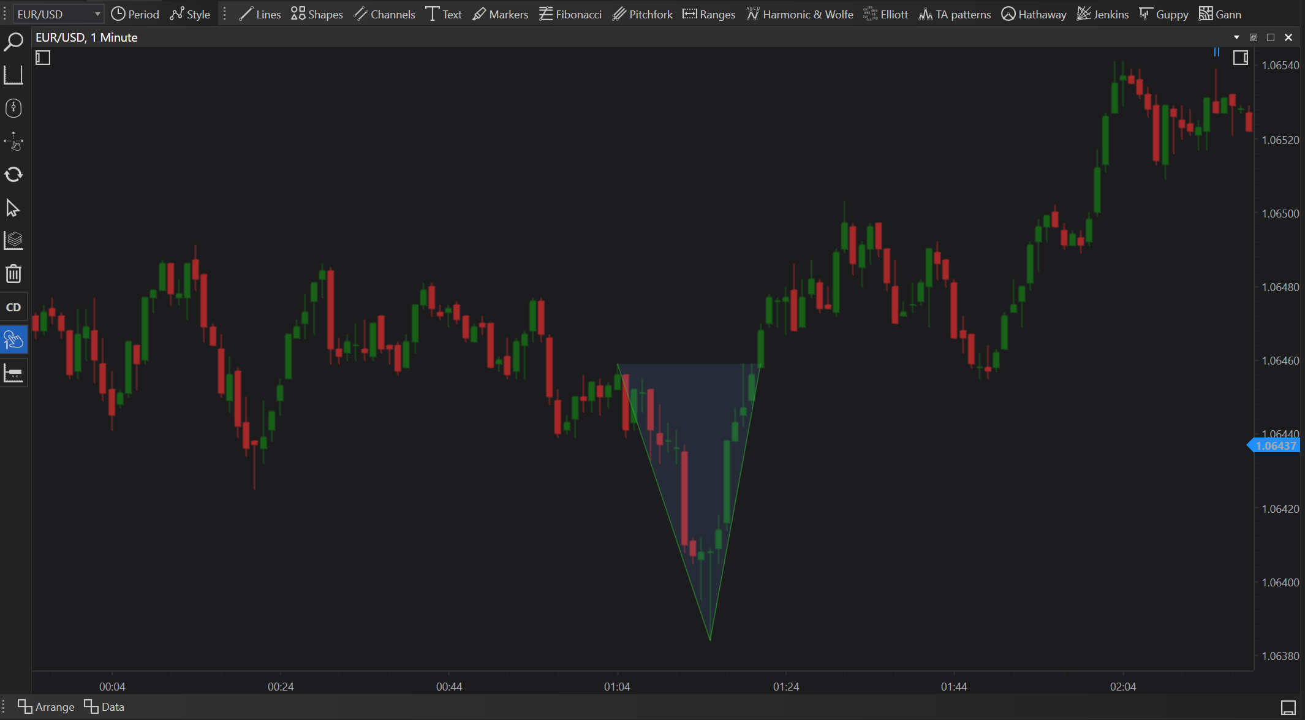Expand the chart window dropdown arrow
The image size is (1305, 720).
pos(1236,37)
